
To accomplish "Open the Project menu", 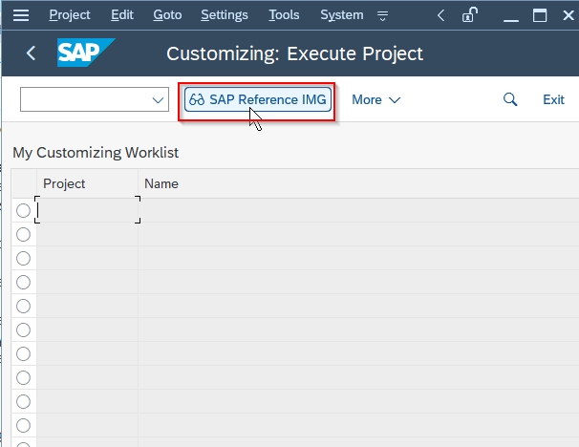I will coord(70,15).
